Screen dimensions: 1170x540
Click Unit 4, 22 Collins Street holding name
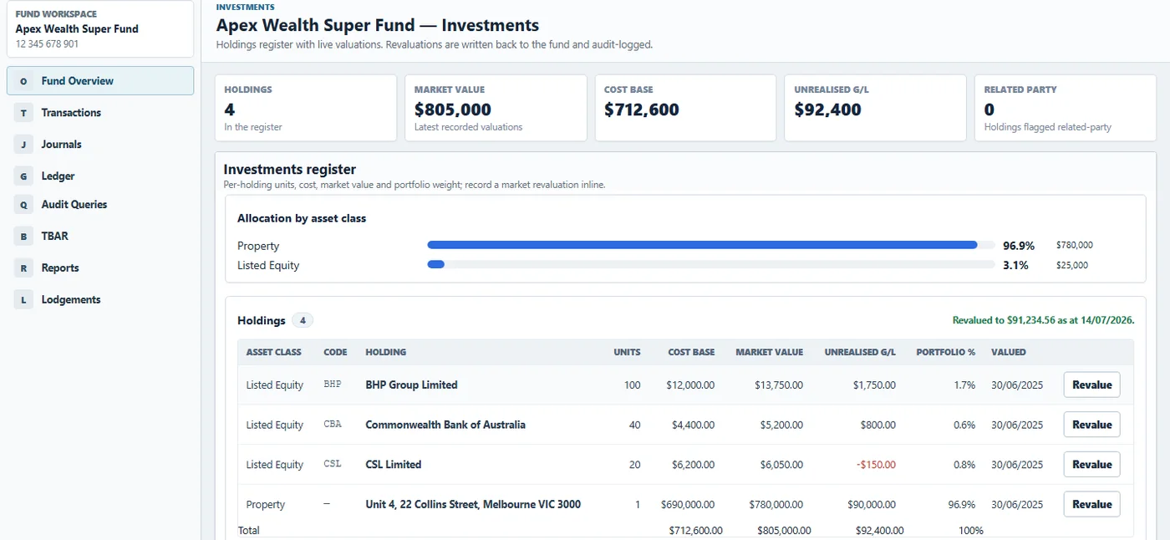[x=473, y=504]
